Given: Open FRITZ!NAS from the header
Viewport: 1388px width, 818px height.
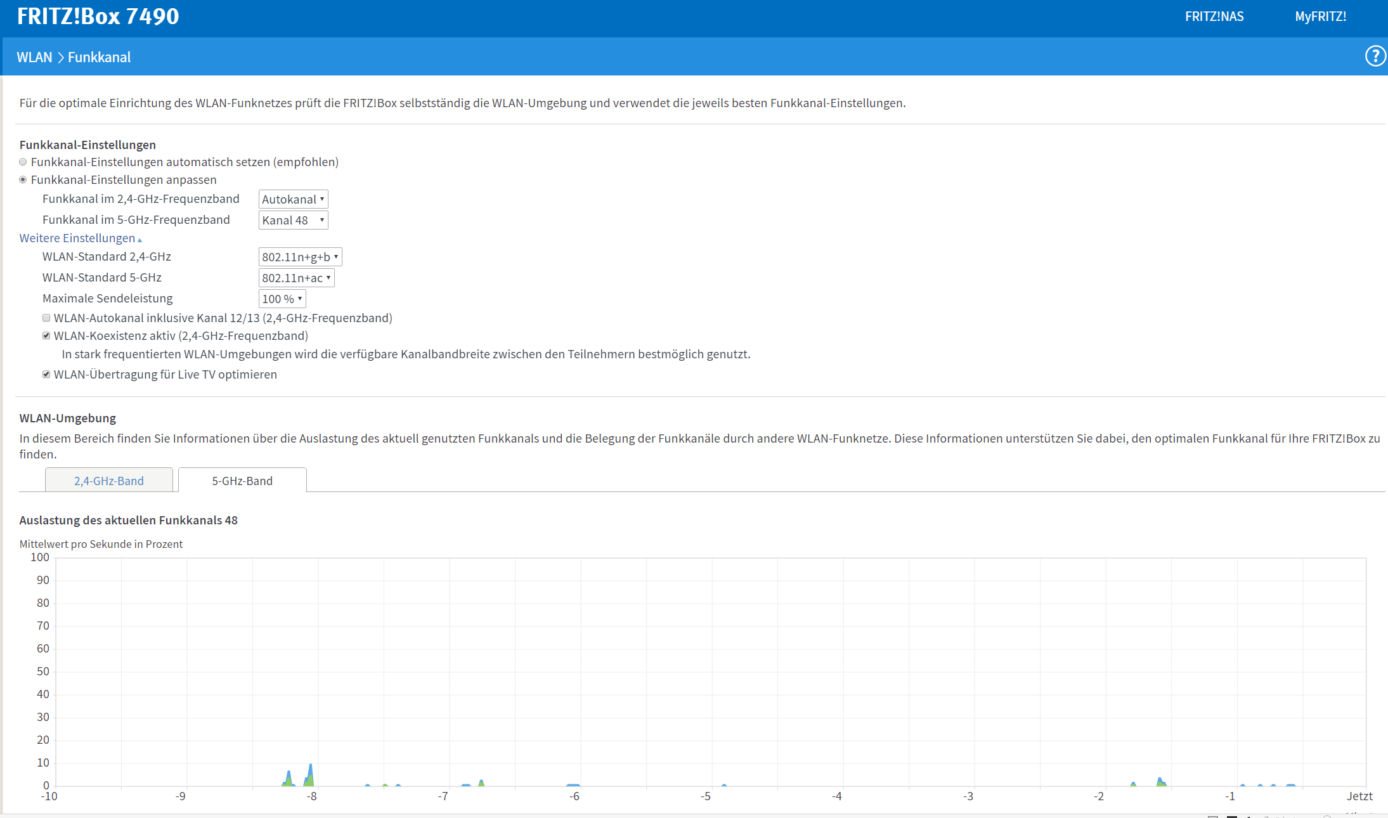Looking at the screenshot, I should [1214, 16].
